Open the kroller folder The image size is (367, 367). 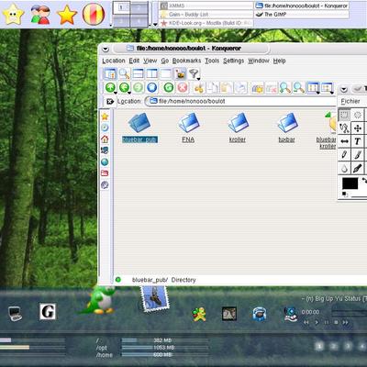(238, 128)
